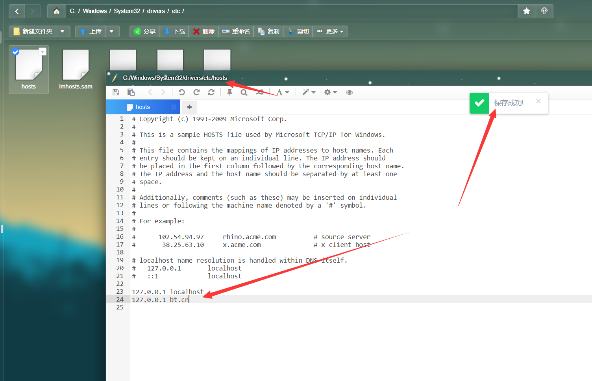Viewport: 592px width, 381px height.
Task: Expand the 新建文件夹 dropdown arrow
Action: click(x=63, y=31)
